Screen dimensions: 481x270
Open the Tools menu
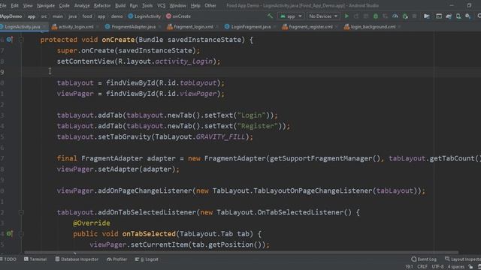147,5
